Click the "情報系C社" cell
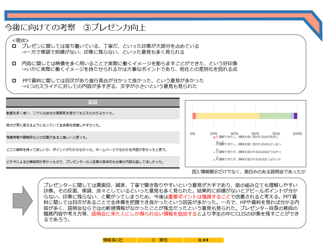Screen dimensions: 326x251 [119, 240]
